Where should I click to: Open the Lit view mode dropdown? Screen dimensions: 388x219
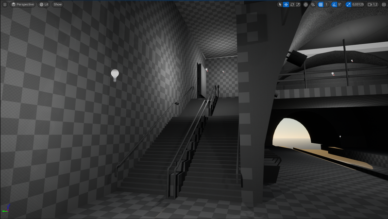[44, 4]
